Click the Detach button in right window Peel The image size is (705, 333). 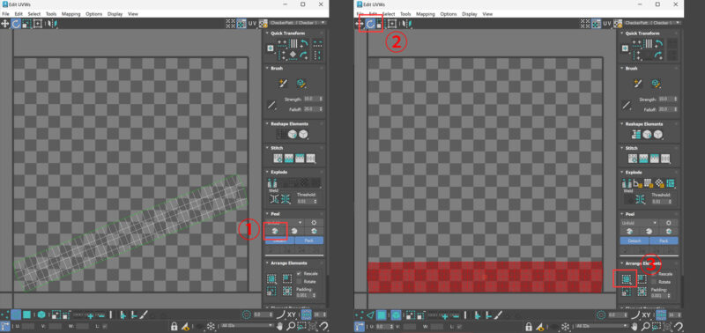[634, 240]
